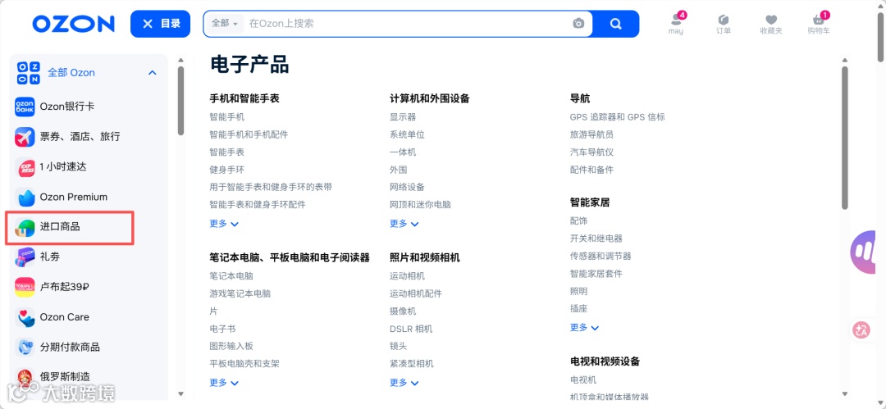This screenshot has width=886, height=409.
Task: Click the Ozon Premium icon
Action: coord(25,198)
